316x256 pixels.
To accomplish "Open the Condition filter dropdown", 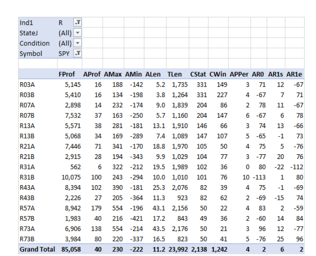I will click(x=78, y=43).
